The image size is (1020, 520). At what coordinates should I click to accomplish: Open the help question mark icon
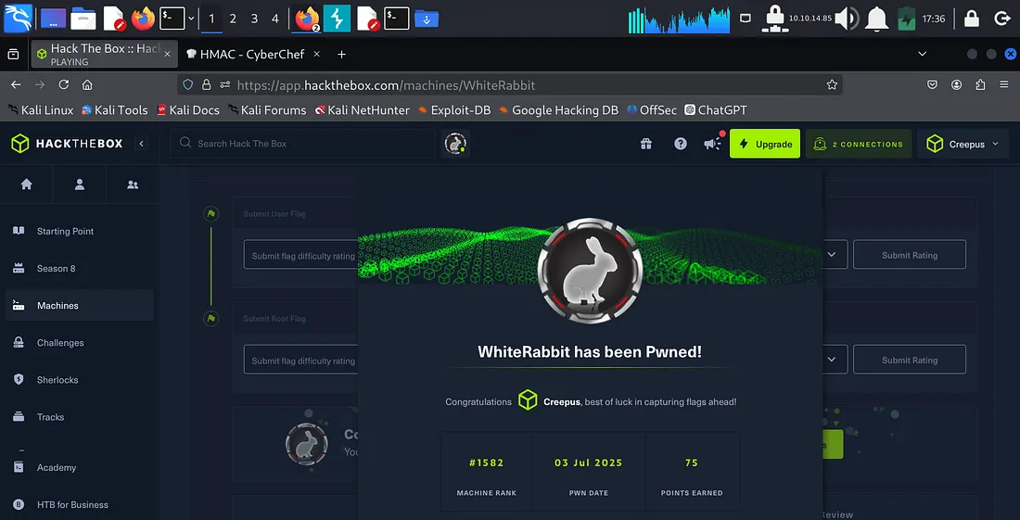(681, 144)
